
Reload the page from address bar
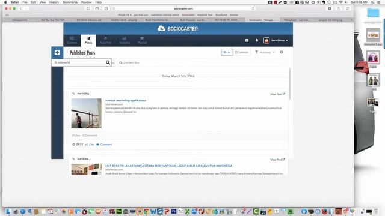coord(253,8)
